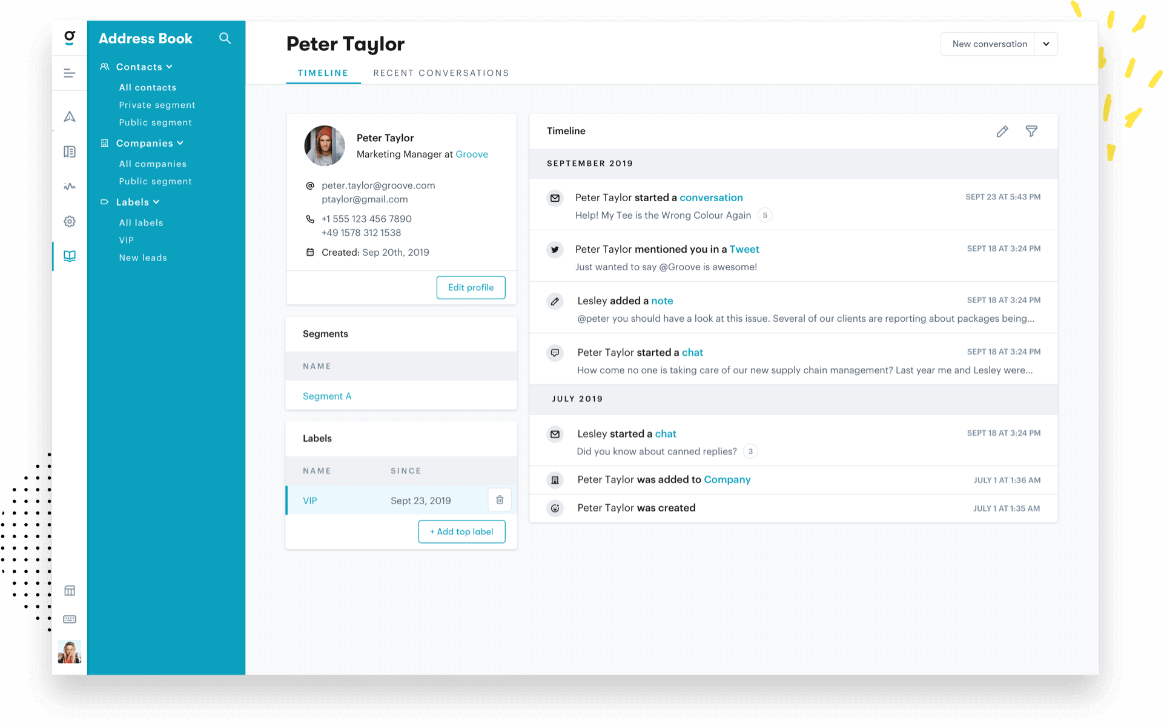Click the edit profile pencil icon
Viewport: 1164px width, 726px height.
1002,132
